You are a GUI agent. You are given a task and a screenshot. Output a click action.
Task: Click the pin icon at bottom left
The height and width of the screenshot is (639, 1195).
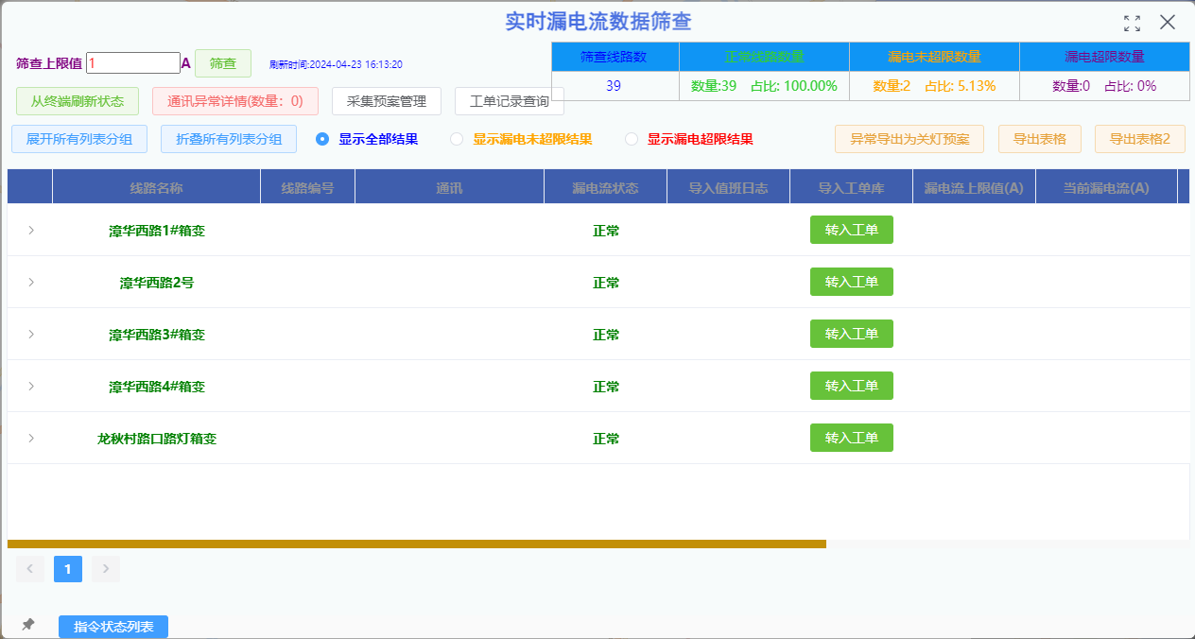pos(28,625)
